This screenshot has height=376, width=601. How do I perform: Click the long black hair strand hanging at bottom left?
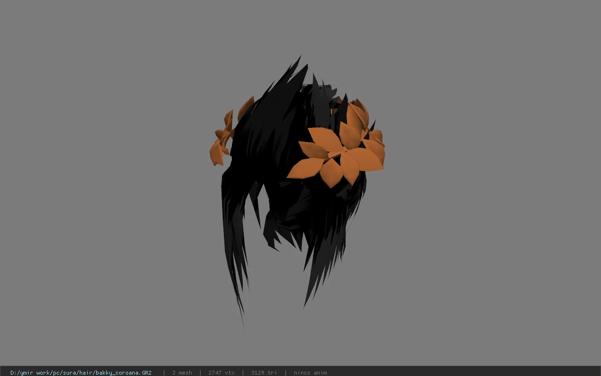[235, 249]
